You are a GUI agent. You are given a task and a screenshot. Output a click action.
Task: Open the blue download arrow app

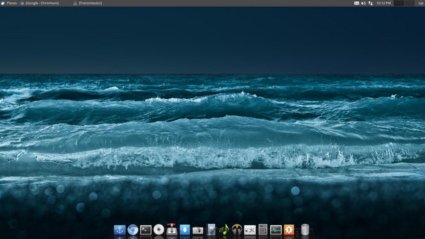click(x=185, y=230)
